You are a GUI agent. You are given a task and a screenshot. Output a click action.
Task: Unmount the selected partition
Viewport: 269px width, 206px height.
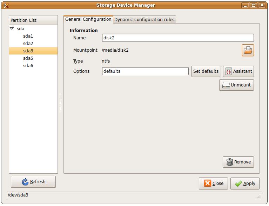[x=236, y=85]
